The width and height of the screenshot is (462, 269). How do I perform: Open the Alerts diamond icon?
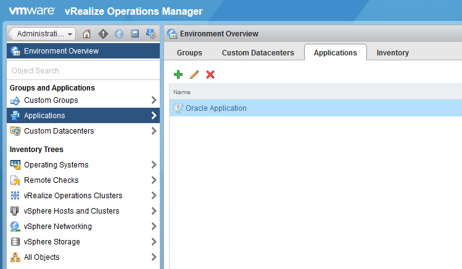103,34
